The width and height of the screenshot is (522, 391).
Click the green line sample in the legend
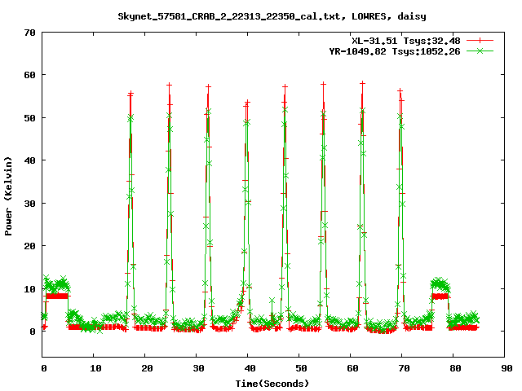[x=480, y=51]
